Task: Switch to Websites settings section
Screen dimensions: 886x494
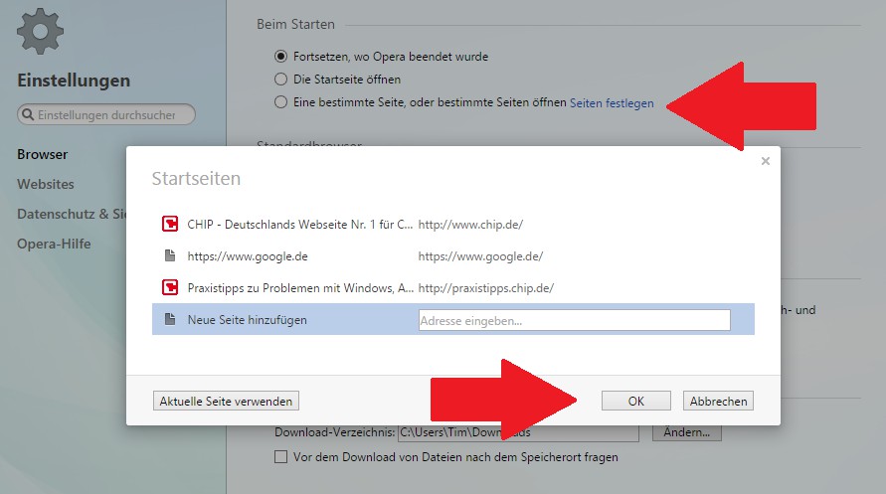Action: click(46, 184)
